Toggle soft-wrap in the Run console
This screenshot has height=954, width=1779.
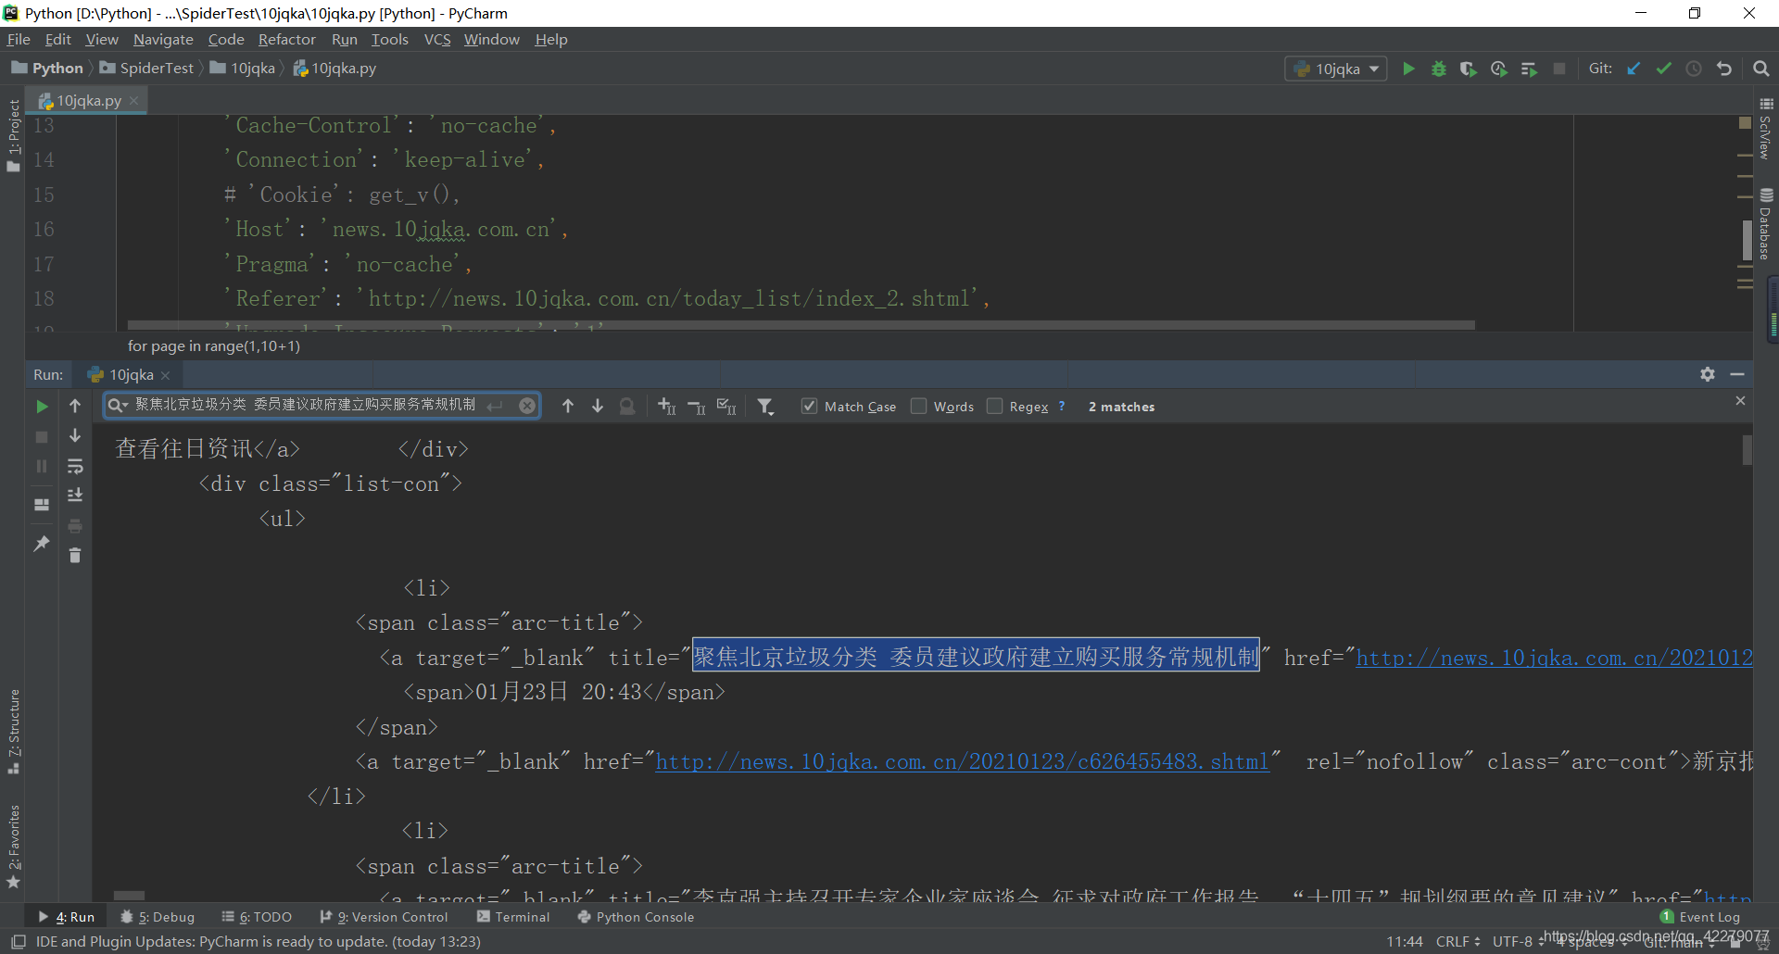75,466
